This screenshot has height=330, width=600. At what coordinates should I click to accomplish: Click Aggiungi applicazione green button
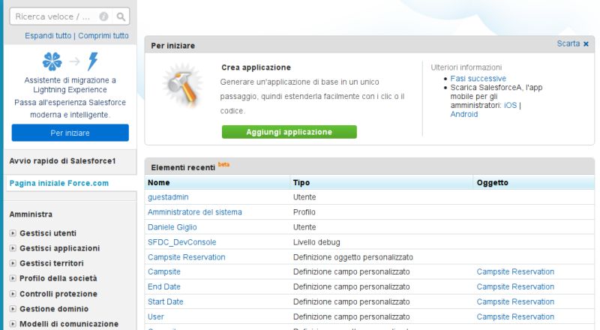coord(289,132)
